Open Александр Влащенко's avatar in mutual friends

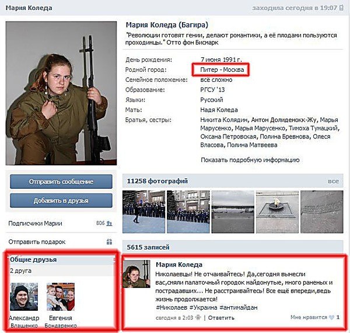pyautogui.click(x=24, y=297)
